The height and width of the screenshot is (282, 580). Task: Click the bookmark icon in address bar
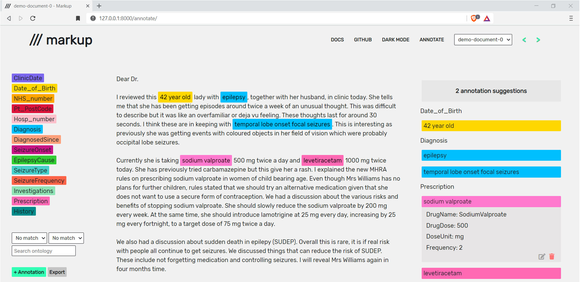tap(78, 18)
